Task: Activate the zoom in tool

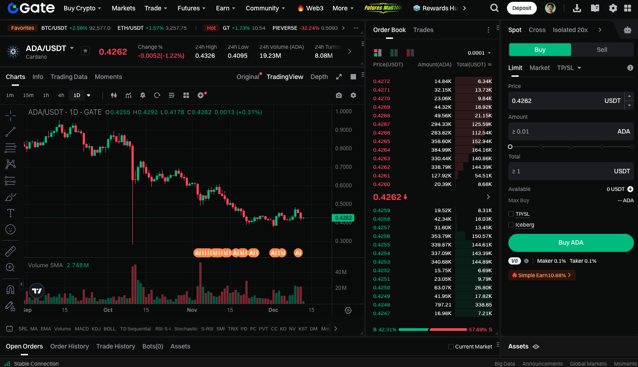Action: [x=10, y=267]
